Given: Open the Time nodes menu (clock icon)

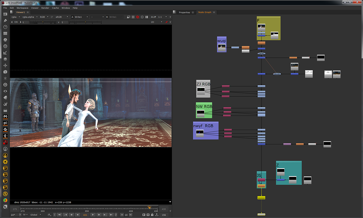Looking at the screenshot, I should click(x=5, y=27).
